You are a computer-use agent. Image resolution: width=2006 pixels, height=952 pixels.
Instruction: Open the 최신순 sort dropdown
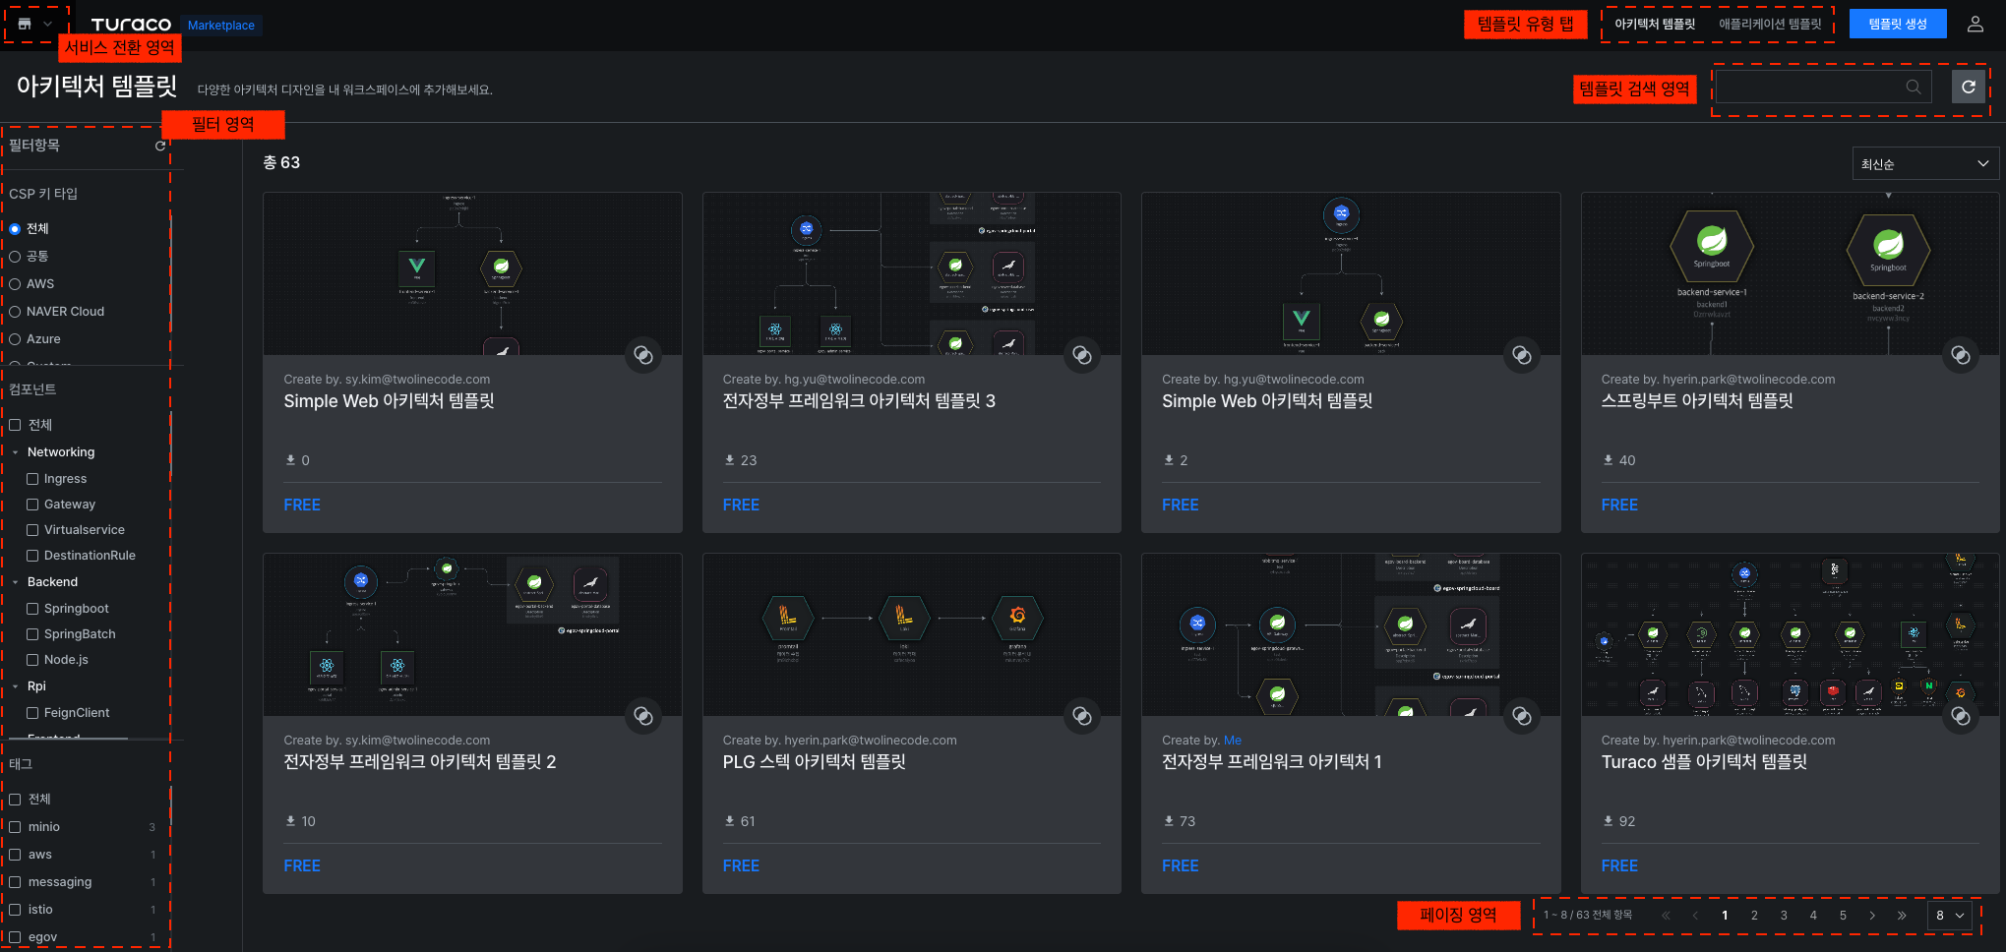1925,164
